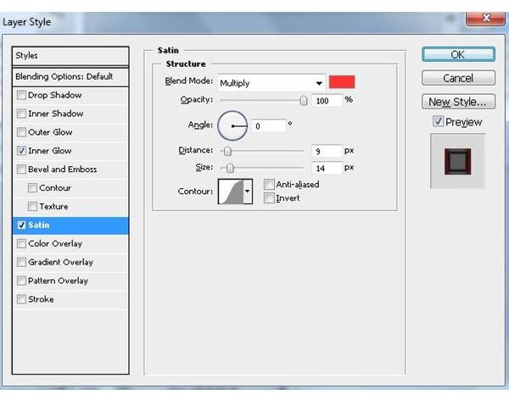Toggle the Invert checkbox
The image size is (509, 395).
coord(269,197)
